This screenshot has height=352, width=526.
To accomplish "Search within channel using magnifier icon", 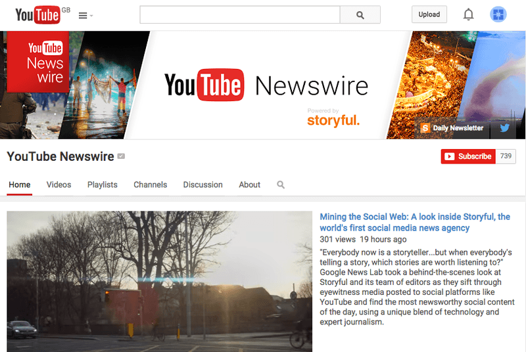I will coord(281,185).
